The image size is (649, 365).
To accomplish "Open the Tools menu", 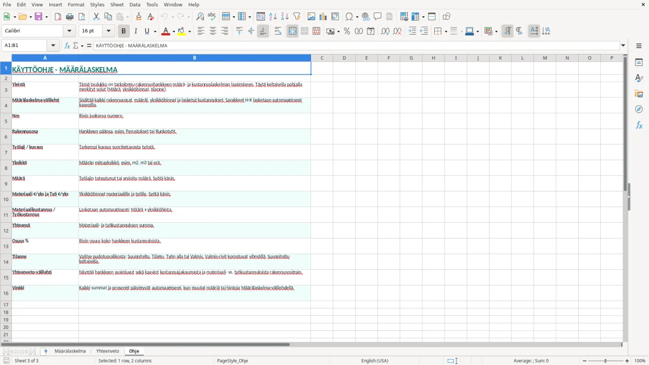I will [x=153, y=4].
